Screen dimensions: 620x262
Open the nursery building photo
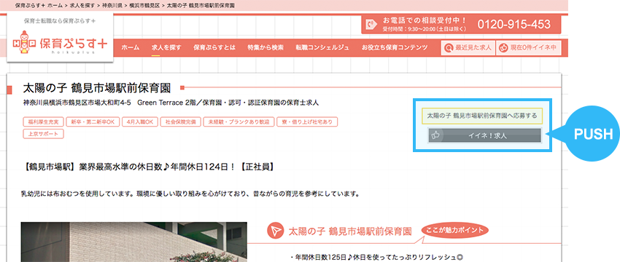pos(134,242)
